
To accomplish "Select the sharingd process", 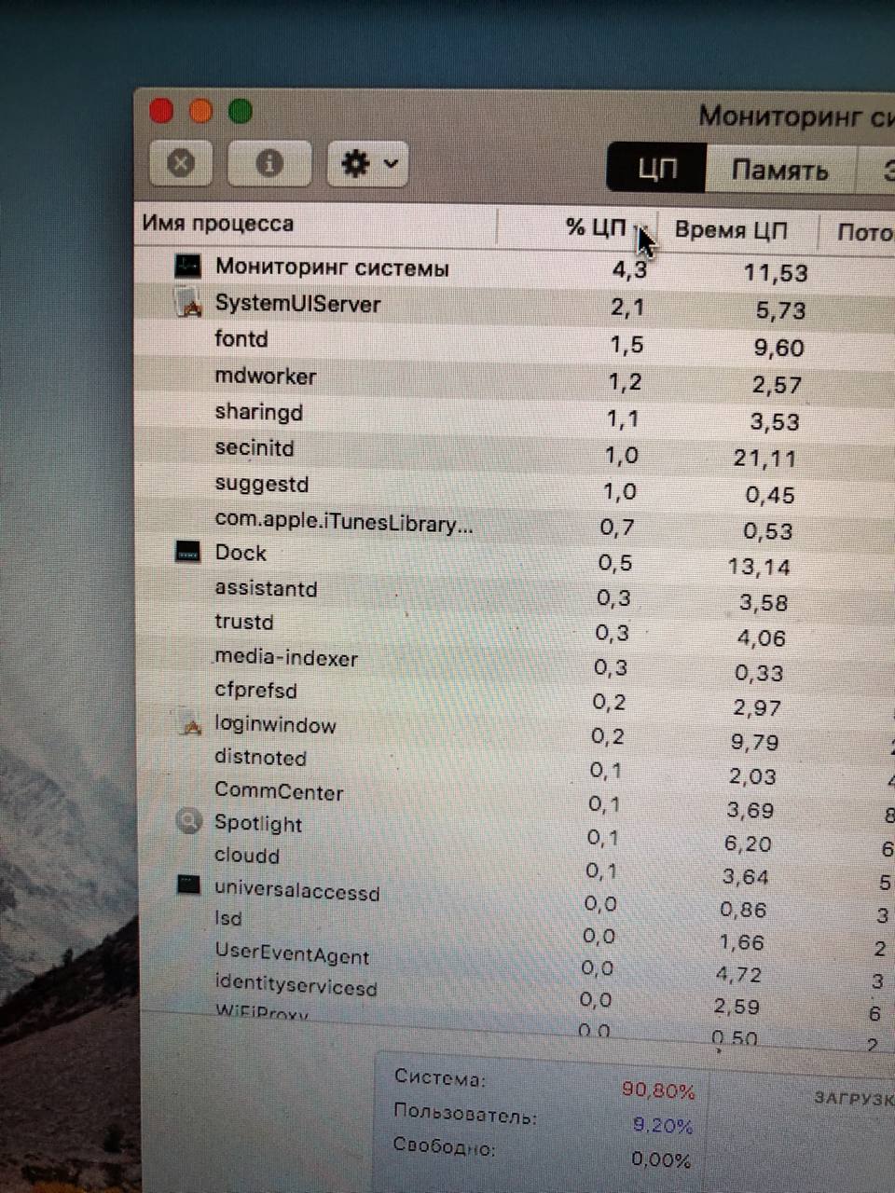I will 258,412.
